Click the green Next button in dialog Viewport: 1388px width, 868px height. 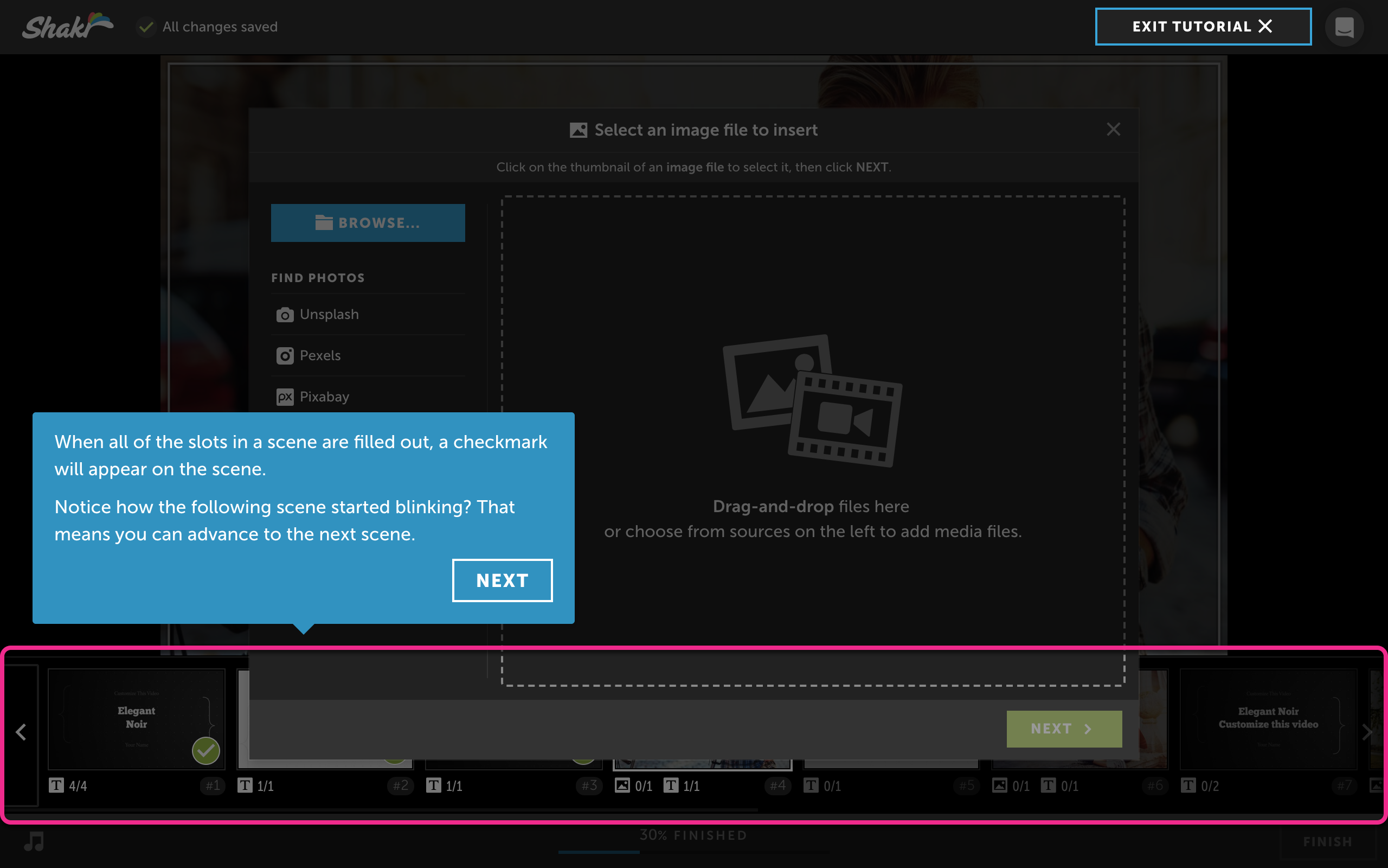click(x=1064, y=729)
